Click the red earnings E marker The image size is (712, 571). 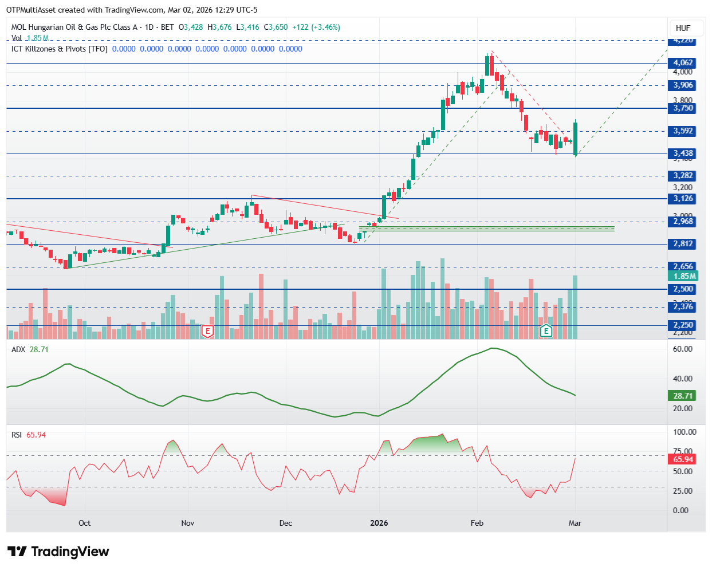[207, 331]
